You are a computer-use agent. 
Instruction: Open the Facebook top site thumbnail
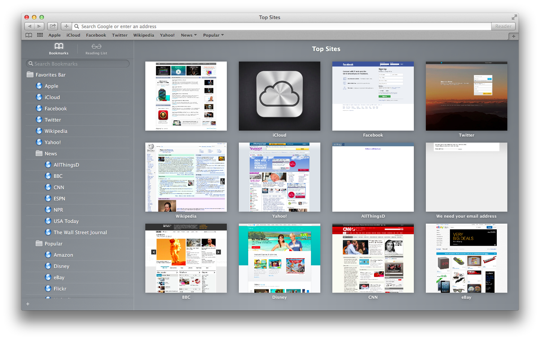pyautogui.click(x=373, y=96)
